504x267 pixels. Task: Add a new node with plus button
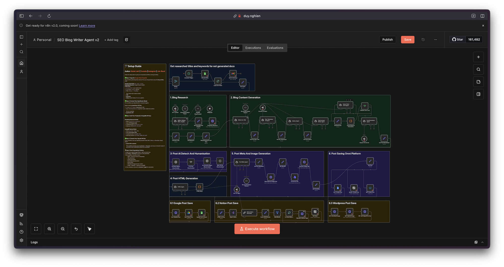pos(478,57)
